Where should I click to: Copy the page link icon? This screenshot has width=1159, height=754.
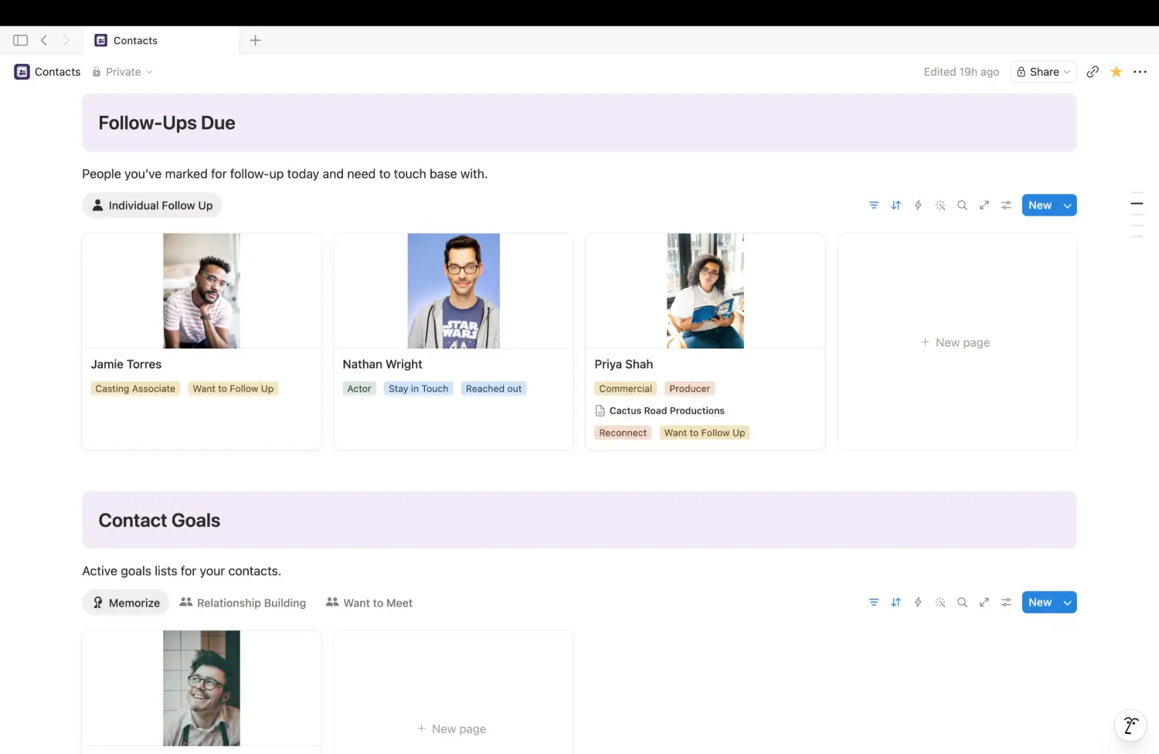coord(1093,72)
